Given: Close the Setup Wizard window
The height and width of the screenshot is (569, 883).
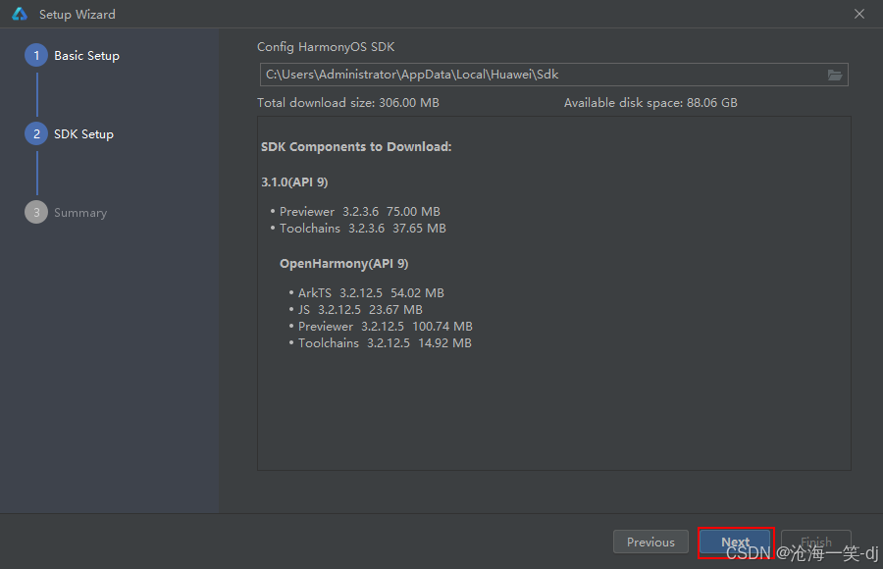Looking at the screenshot, I should coord(858,14).
